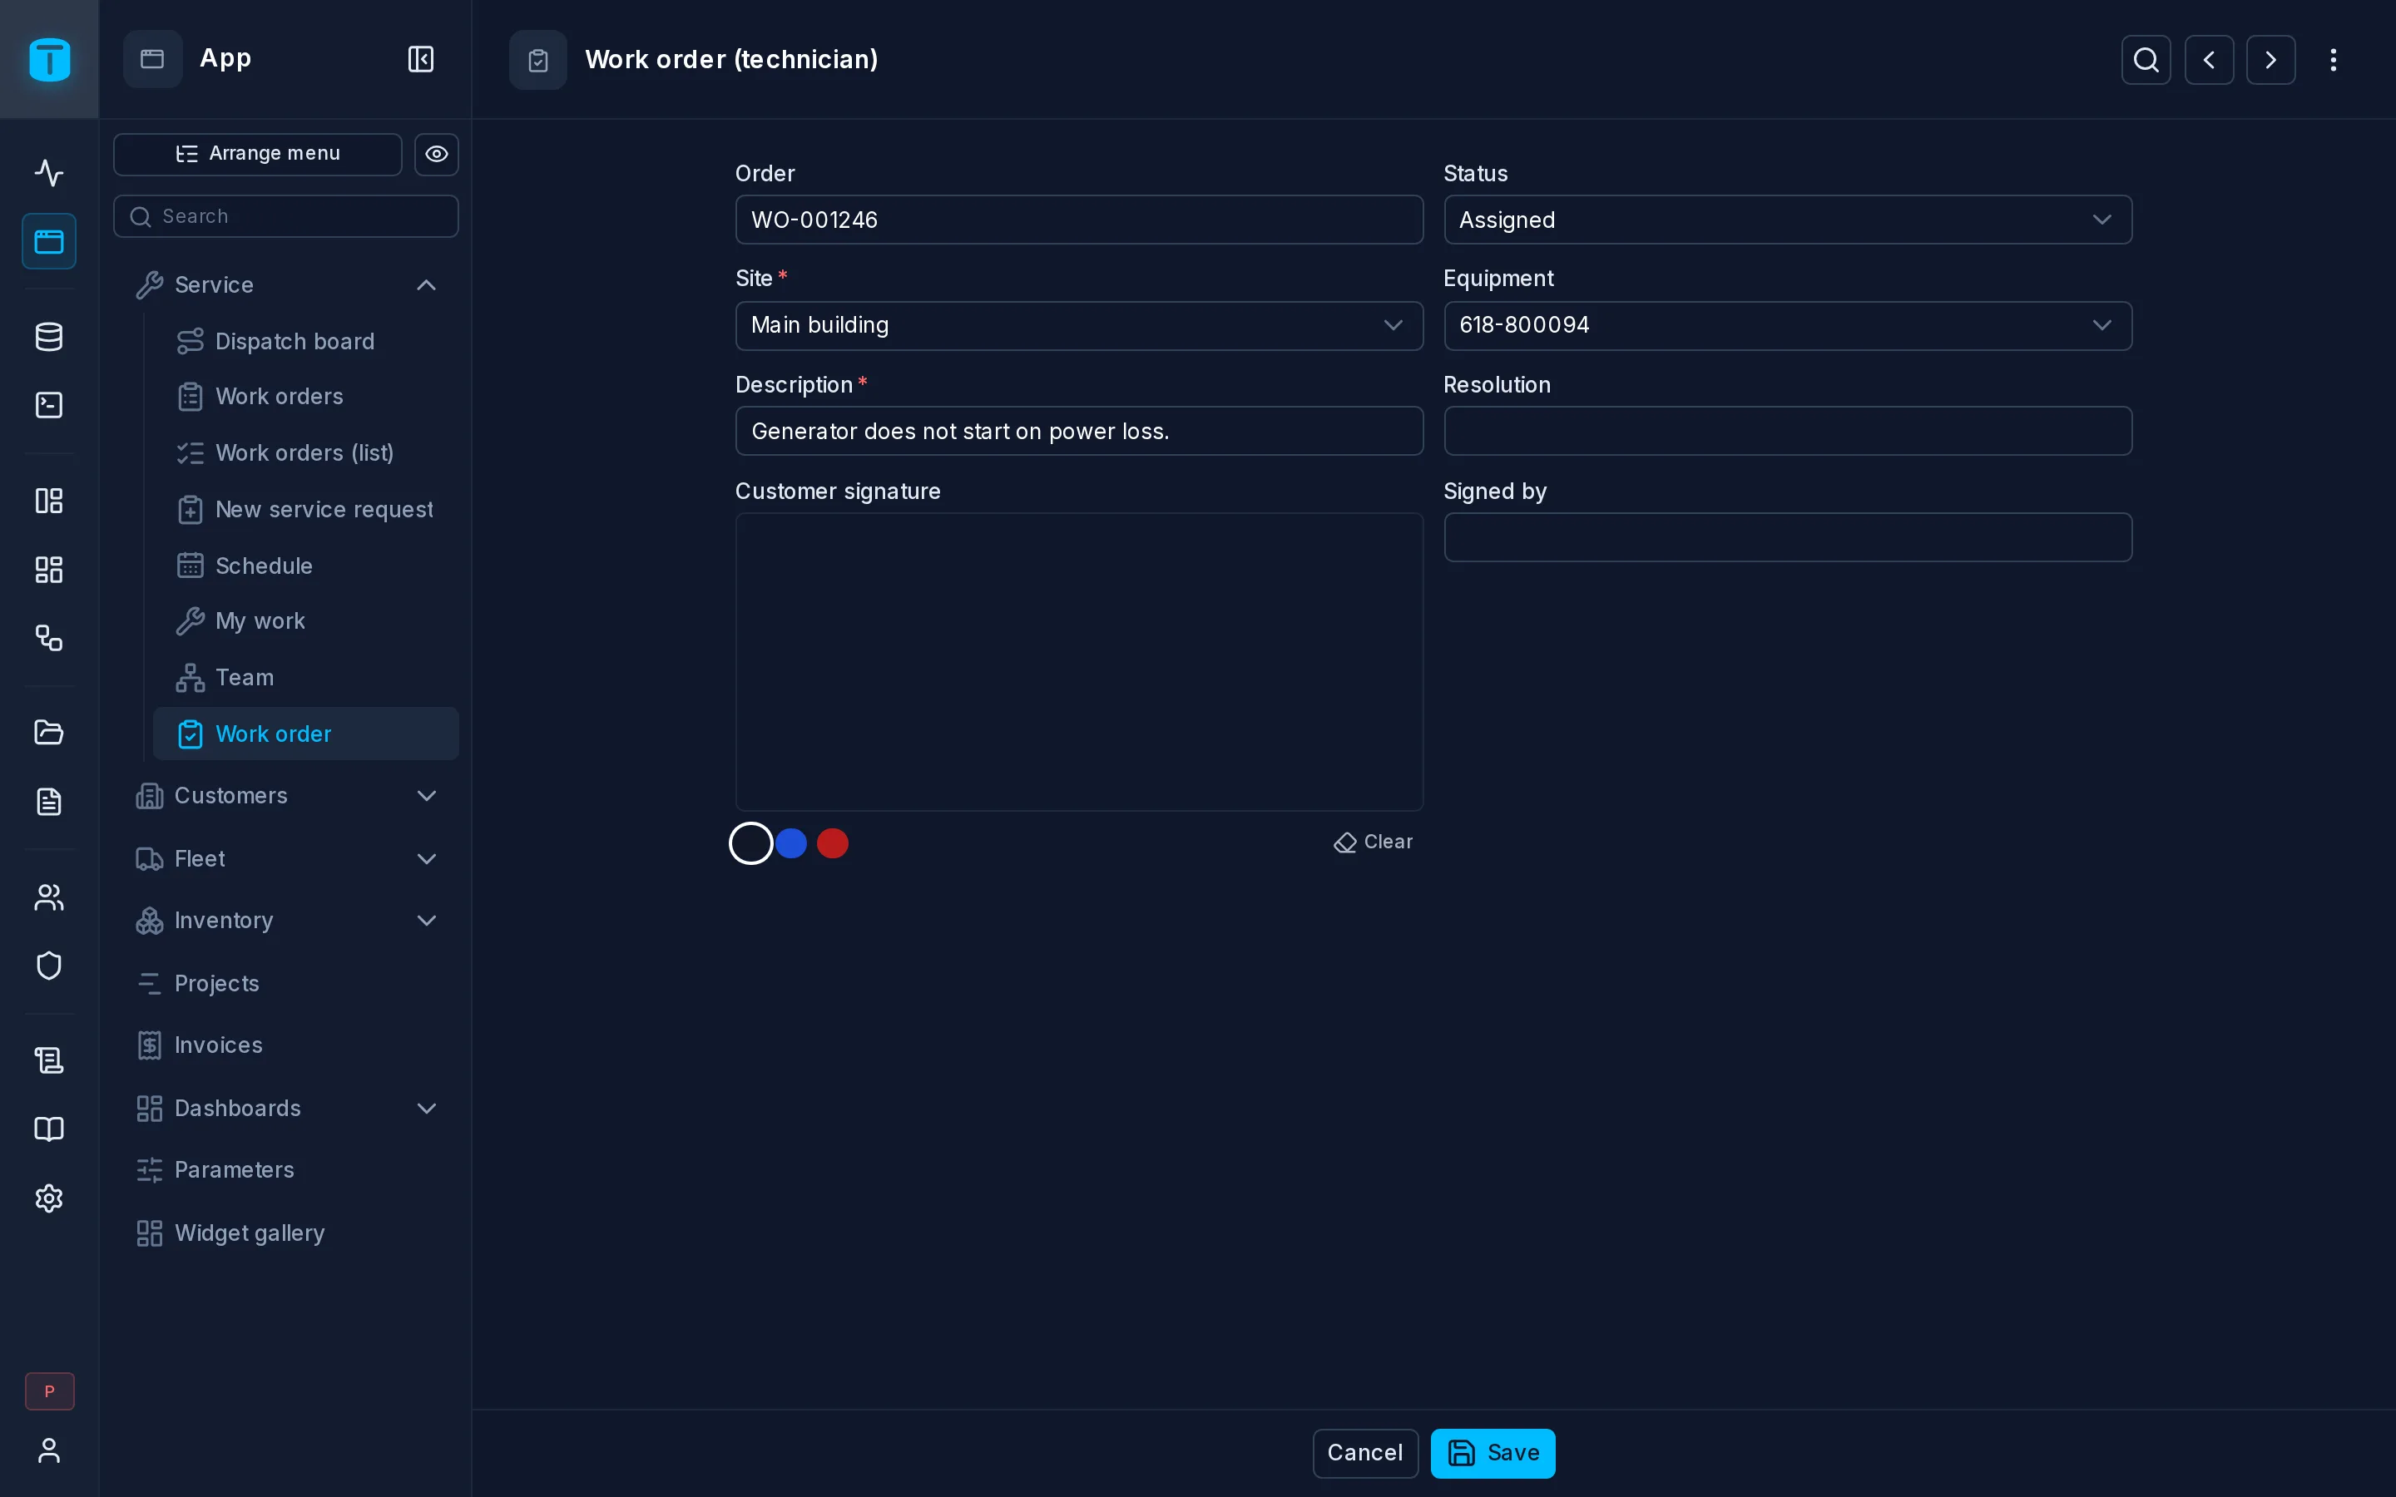Open the Status dropdown showing Assigned
This screenshot has width=2396, height=1497.
[1787, 220]
